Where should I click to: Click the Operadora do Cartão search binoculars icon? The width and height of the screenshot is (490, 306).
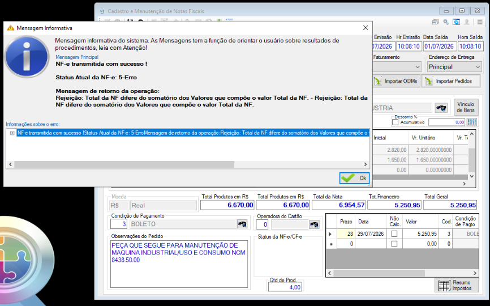(x=314, y=224)
